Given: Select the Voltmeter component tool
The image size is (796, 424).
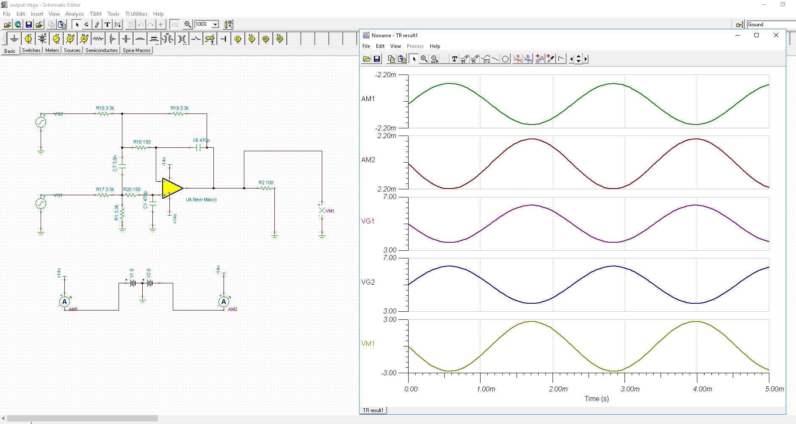Looking at the screenshot, I should (x=70, y=38).
